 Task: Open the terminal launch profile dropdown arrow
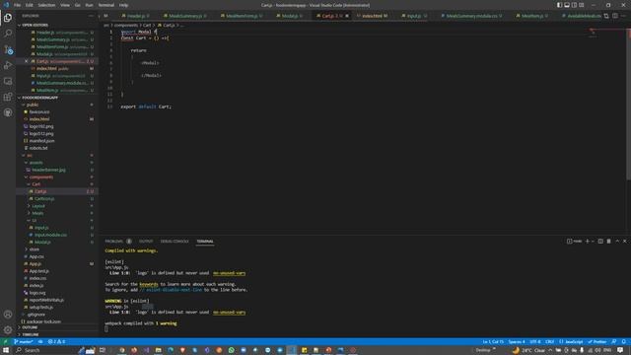pos(593,241)
